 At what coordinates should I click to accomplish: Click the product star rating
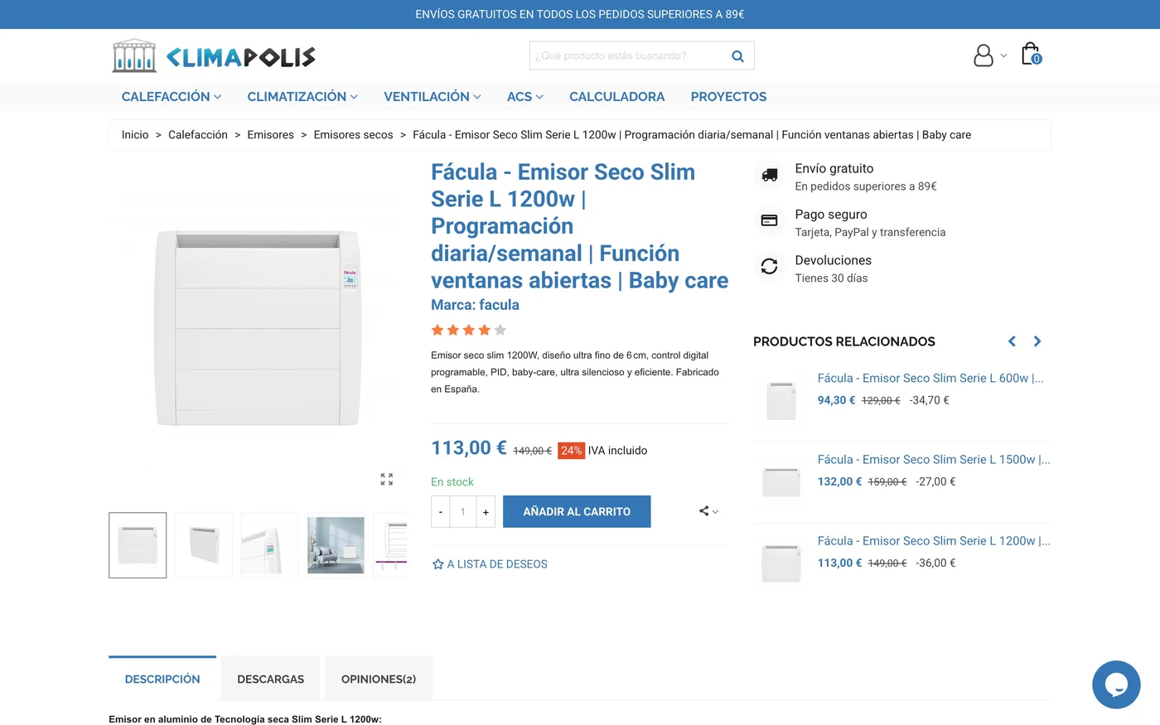pos(469,330)
